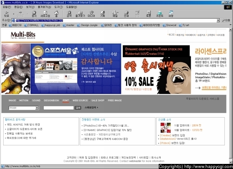The width and height of the screenshot is (233, 169).
Task: Open the DYNAMIC GRAPHICS 70% event link
Action: (107, 130)
